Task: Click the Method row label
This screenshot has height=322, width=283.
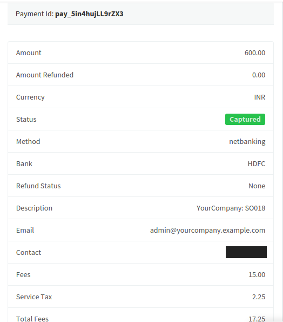Action: pyautogui.click(x=28, y=141)
